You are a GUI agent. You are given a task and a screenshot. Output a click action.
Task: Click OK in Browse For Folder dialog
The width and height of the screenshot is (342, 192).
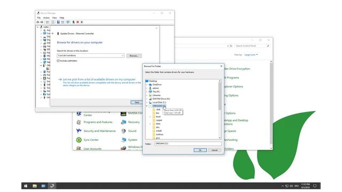pos(200,150)
